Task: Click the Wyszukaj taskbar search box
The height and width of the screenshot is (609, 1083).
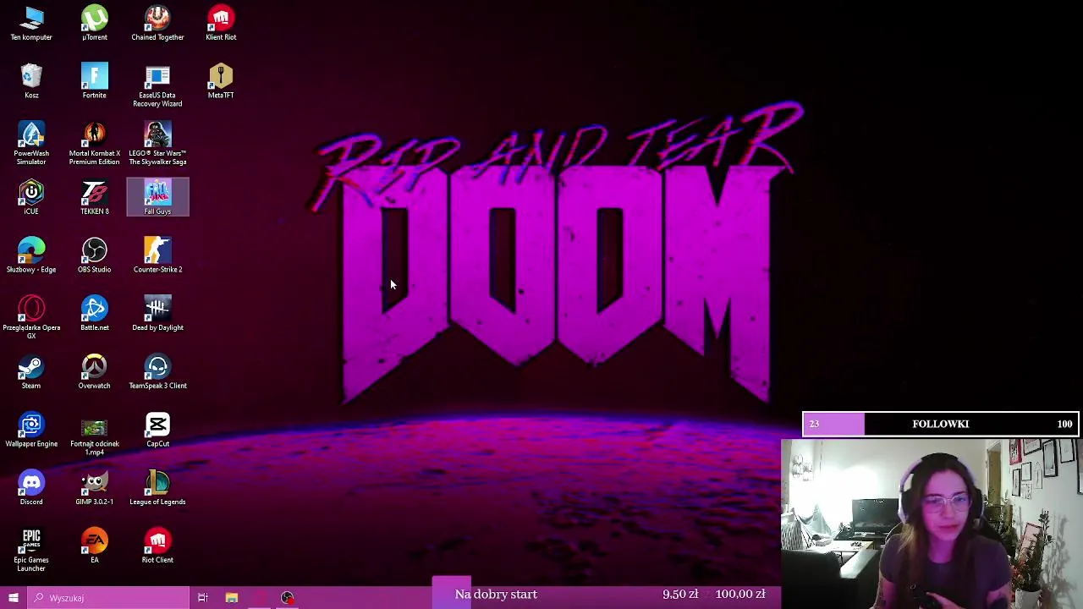Action: 108,598
